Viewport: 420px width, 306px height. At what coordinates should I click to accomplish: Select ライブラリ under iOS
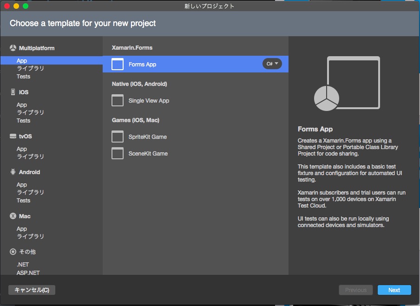coord(30,112)
